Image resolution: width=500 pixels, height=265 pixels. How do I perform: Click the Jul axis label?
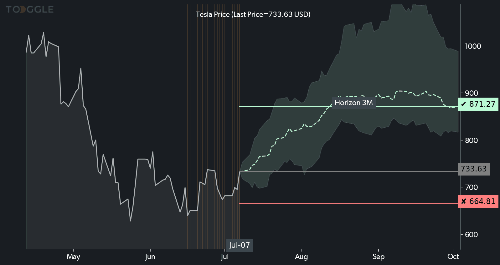click(224, 257)
